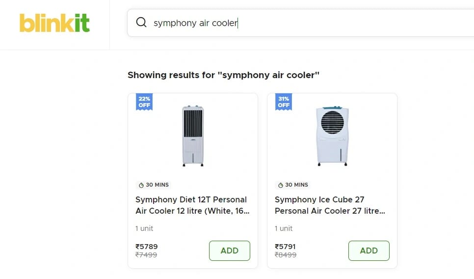This screenshot has height=279, width=474.
Task: Click the struck-through ₹7499 original price
Action: coord(146,255)
